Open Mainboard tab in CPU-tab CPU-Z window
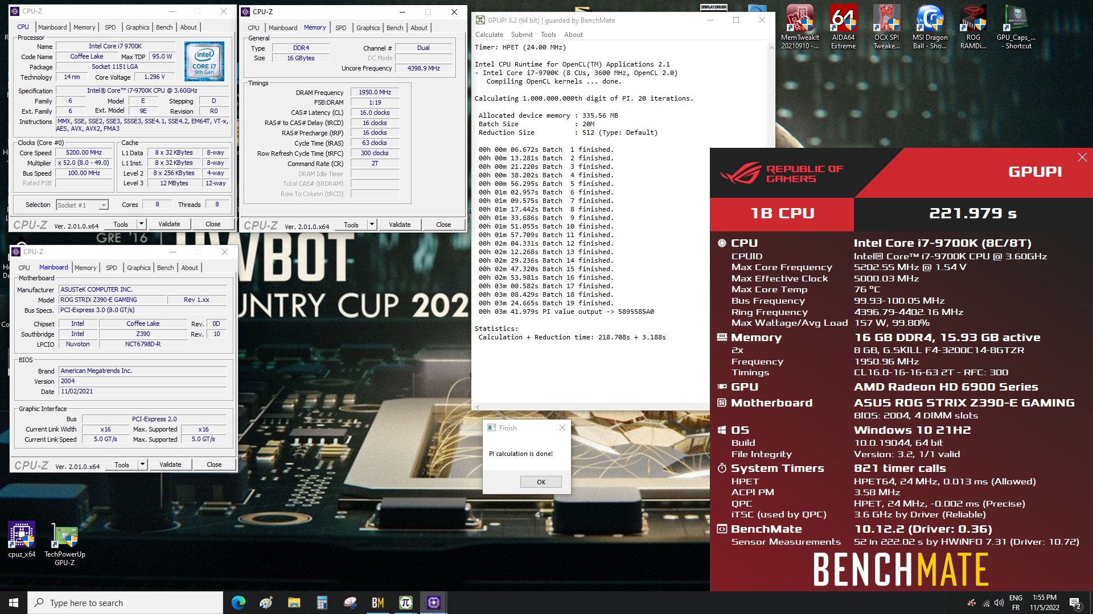The width and height of the screenshot is (1093, 614). pos(52,27)
